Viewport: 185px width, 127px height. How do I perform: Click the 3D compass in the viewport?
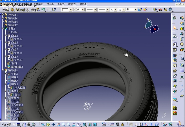[x=152, y=26]
